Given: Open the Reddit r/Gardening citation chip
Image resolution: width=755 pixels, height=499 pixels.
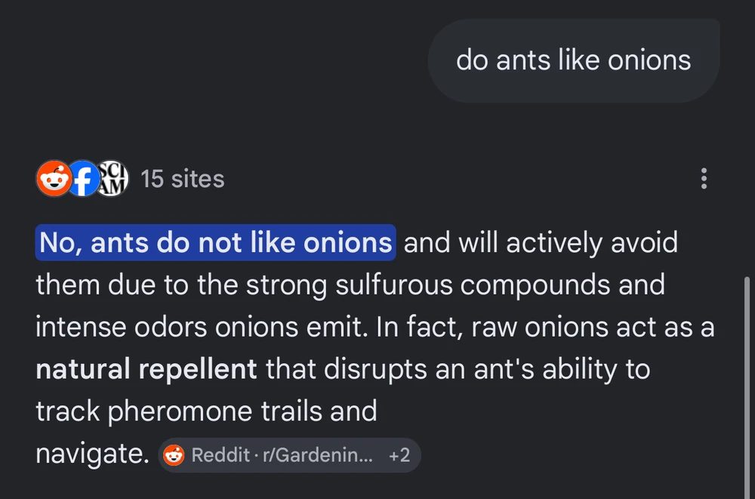Looking at the screenshot, I should 289,455.
